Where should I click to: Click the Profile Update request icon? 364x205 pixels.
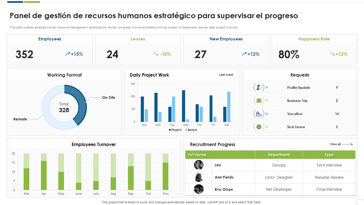pos(259,87)
